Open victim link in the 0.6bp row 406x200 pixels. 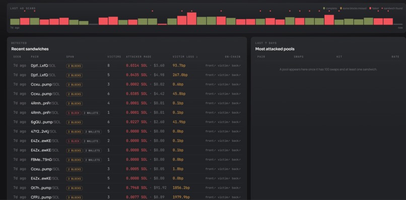click(224, 84)
